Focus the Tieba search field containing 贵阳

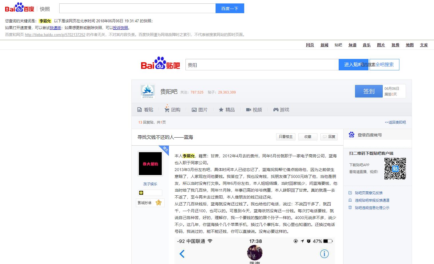click(x=262, y=65)
